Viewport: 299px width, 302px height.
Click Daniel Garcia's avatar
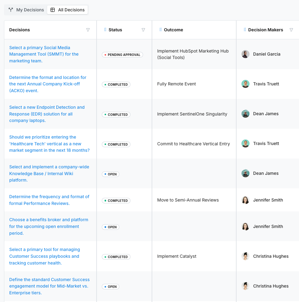(x=245, y=54)
